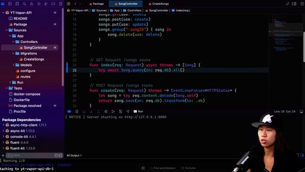Click the editor minimap
305x172 pixels.
(285, 33)
